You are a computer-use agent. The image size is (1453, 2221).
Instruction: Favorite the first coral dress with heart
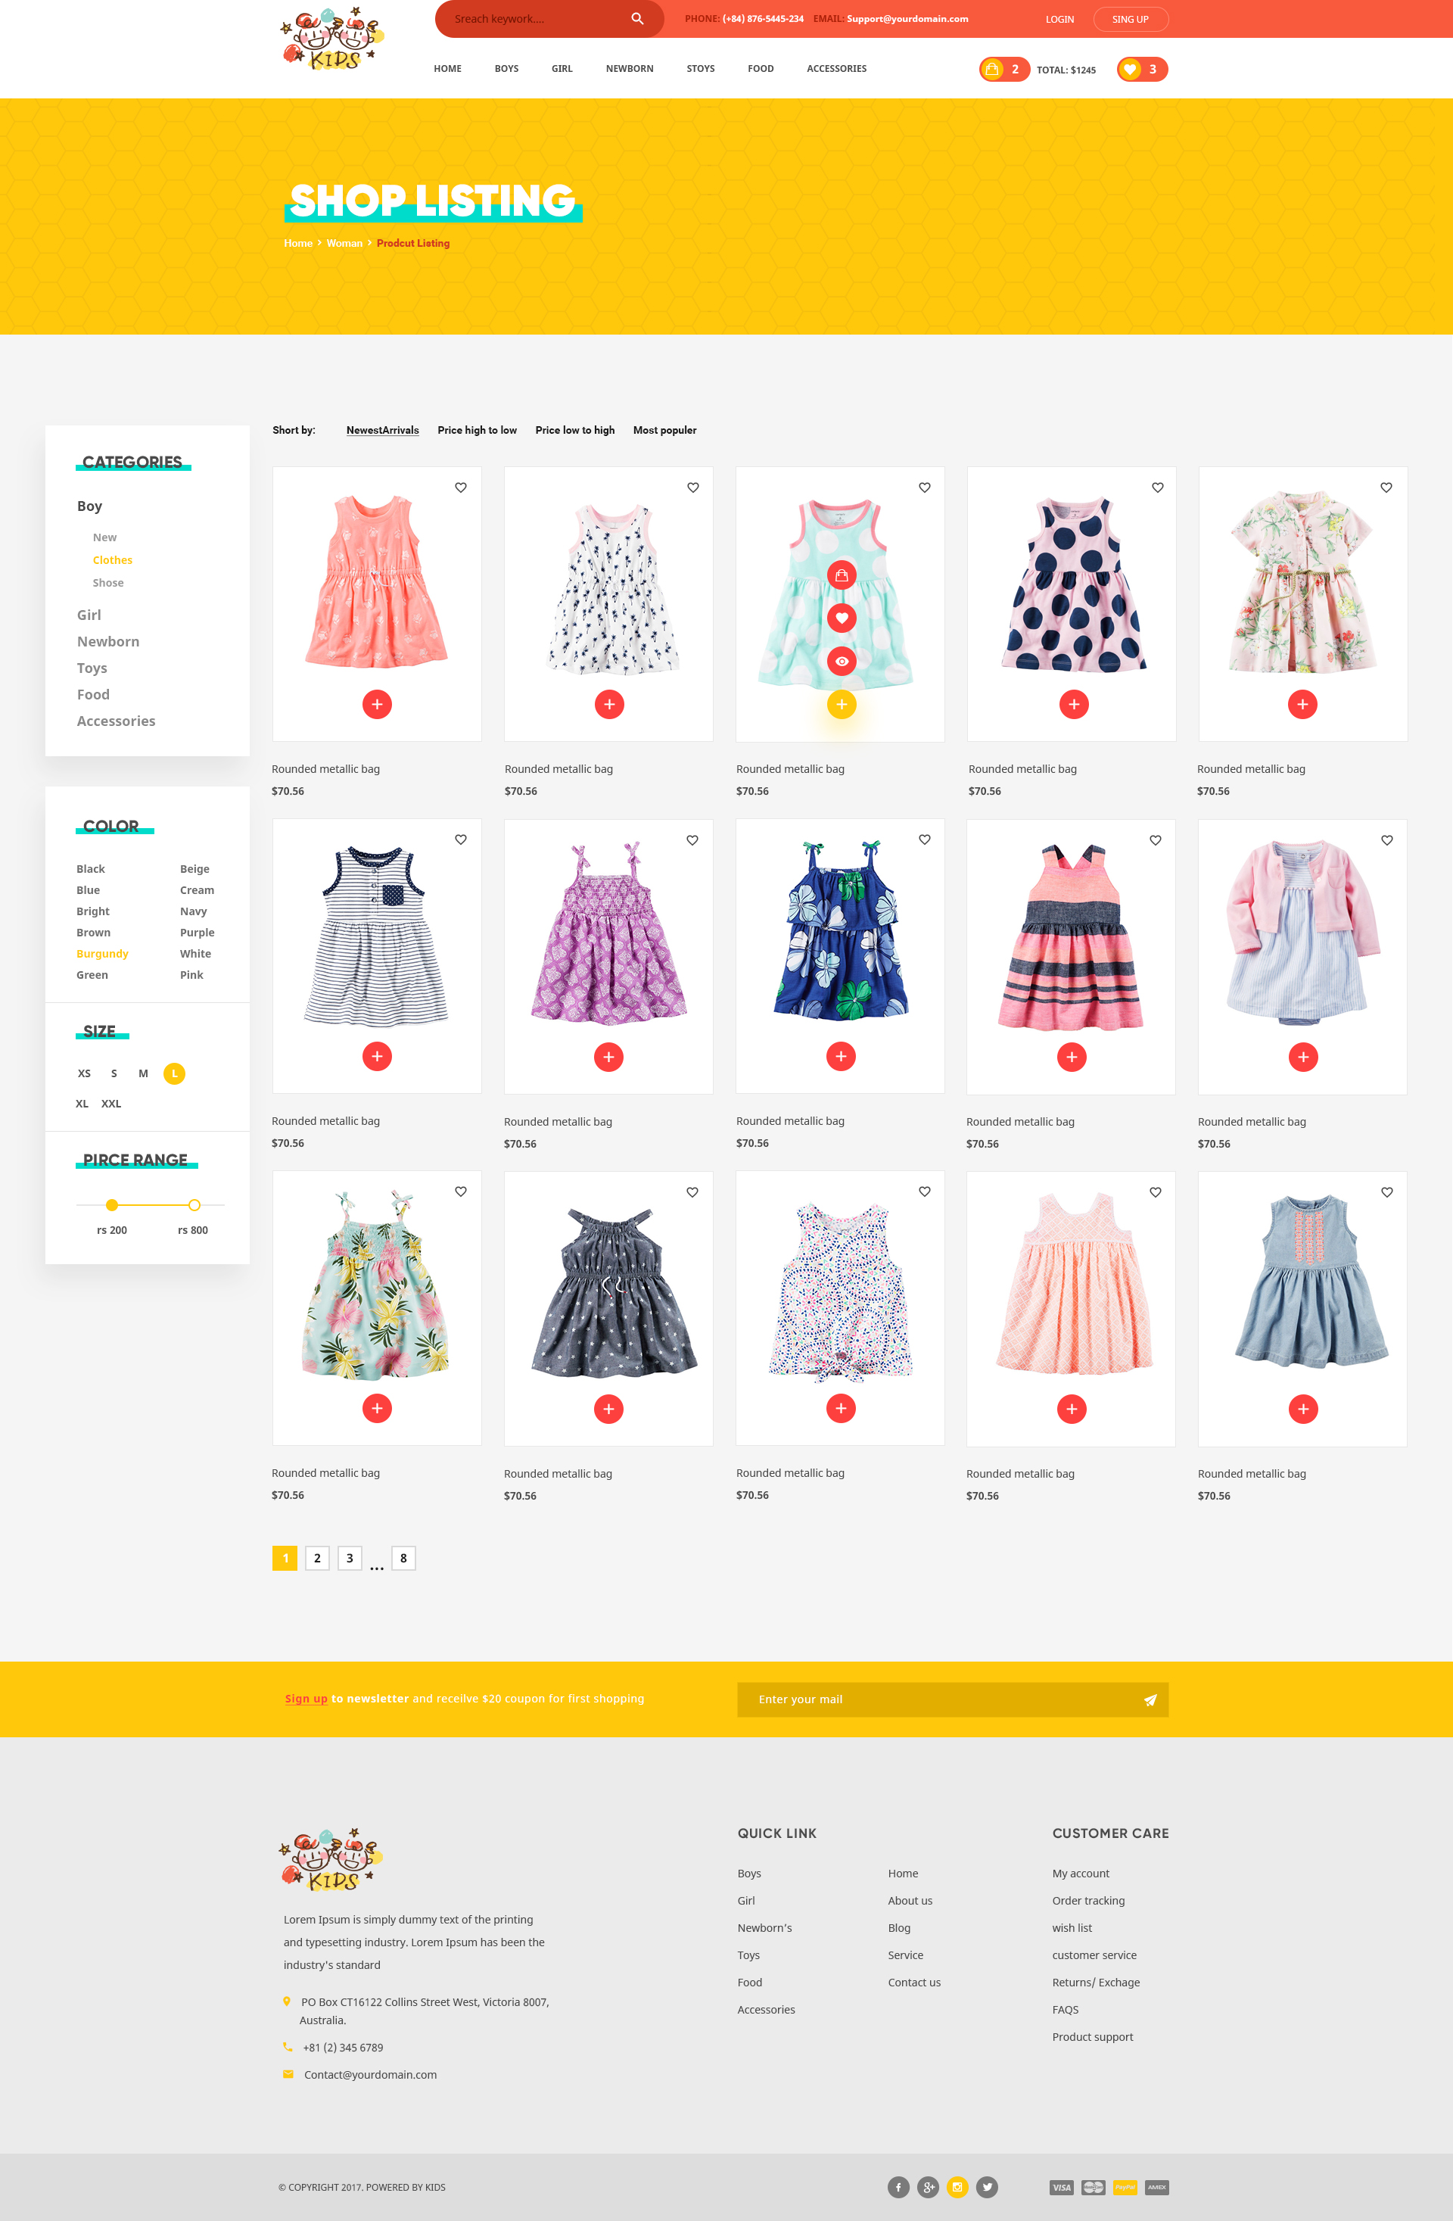(x=461, y=487)
